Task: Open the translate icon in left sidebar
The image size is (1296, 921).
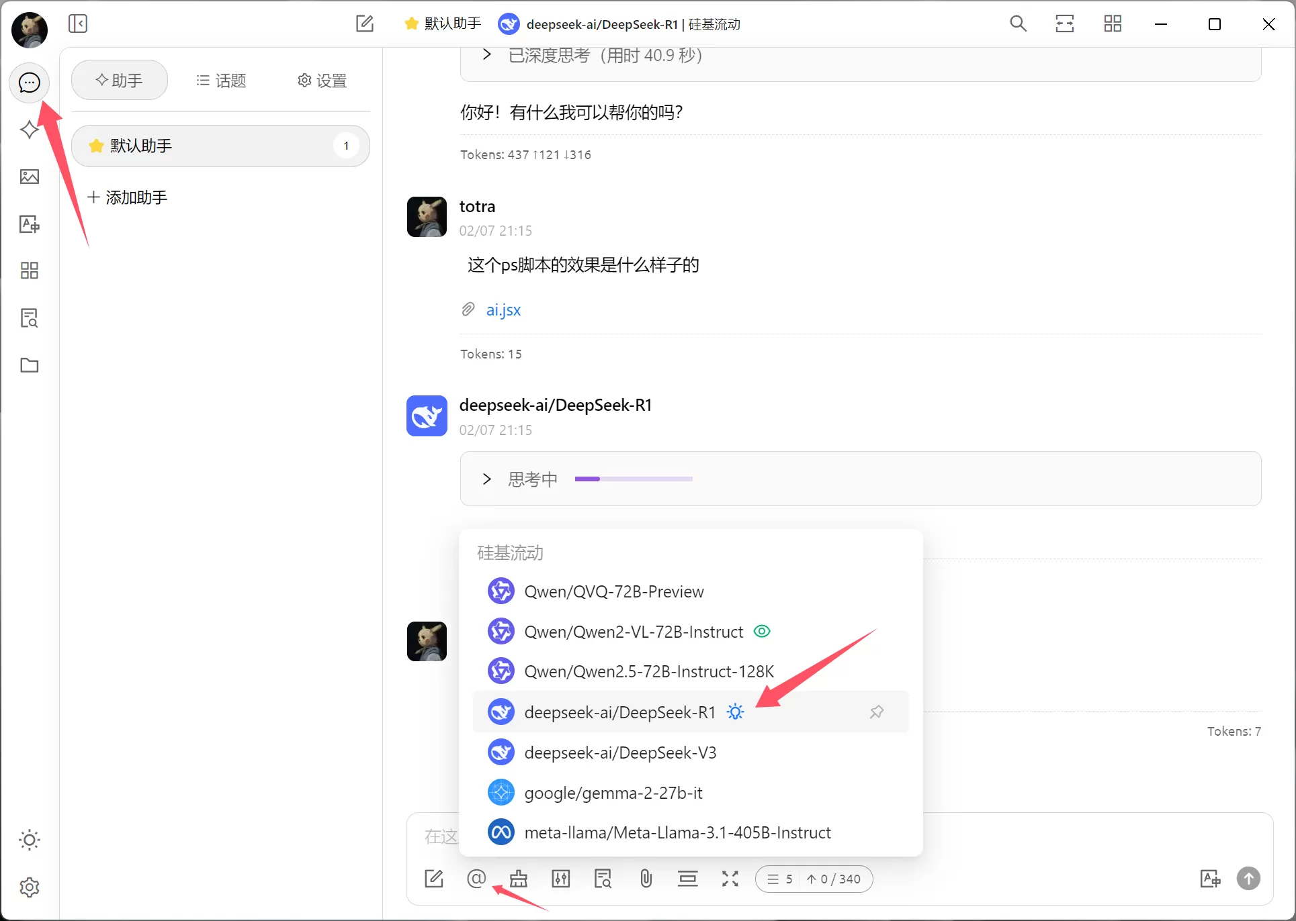Action: coord(29,224)
